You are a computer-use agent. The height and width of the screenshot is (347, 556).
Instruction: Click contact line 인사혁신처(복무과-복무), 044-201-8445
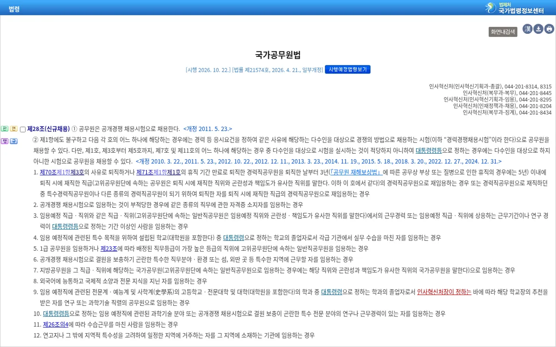[x=507, y=93]
